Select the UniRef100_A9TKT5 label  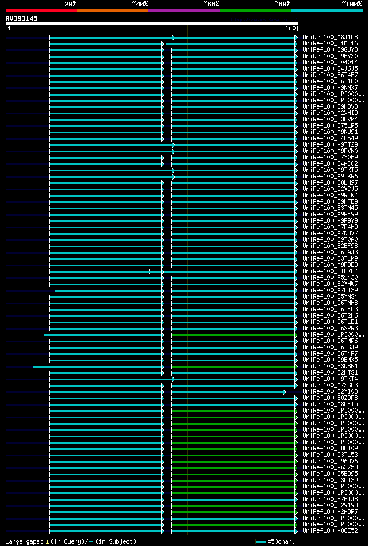[x=330, y=170]
